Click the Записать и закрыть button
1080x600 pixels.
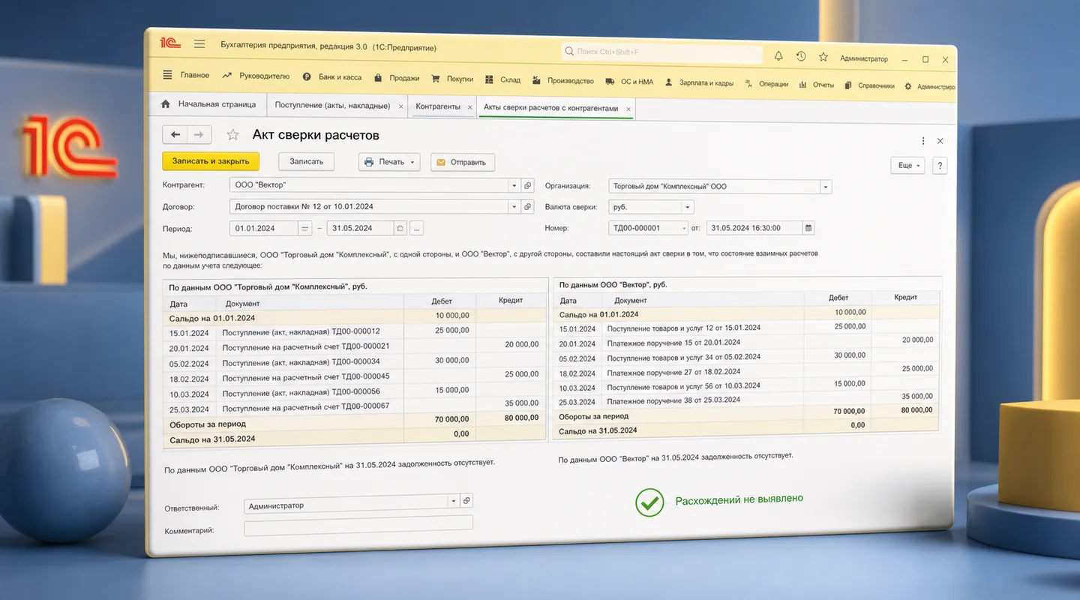(x=211, y=161)
